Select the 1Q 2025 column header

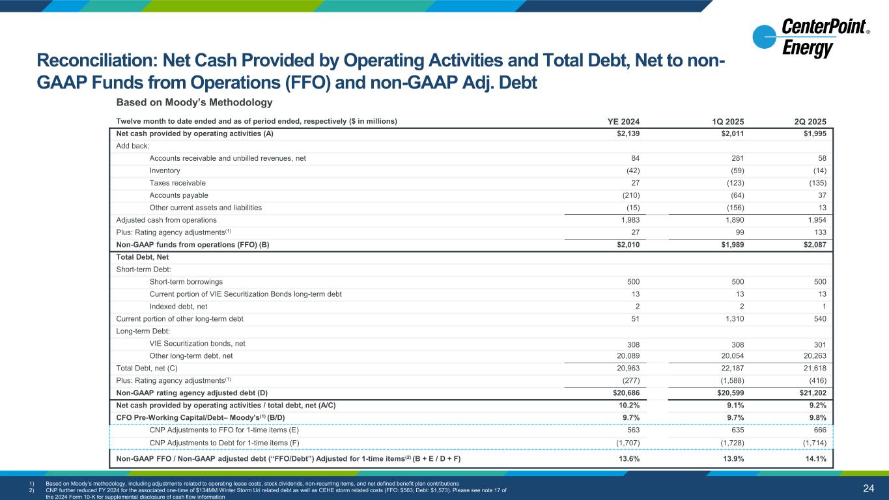727,121
